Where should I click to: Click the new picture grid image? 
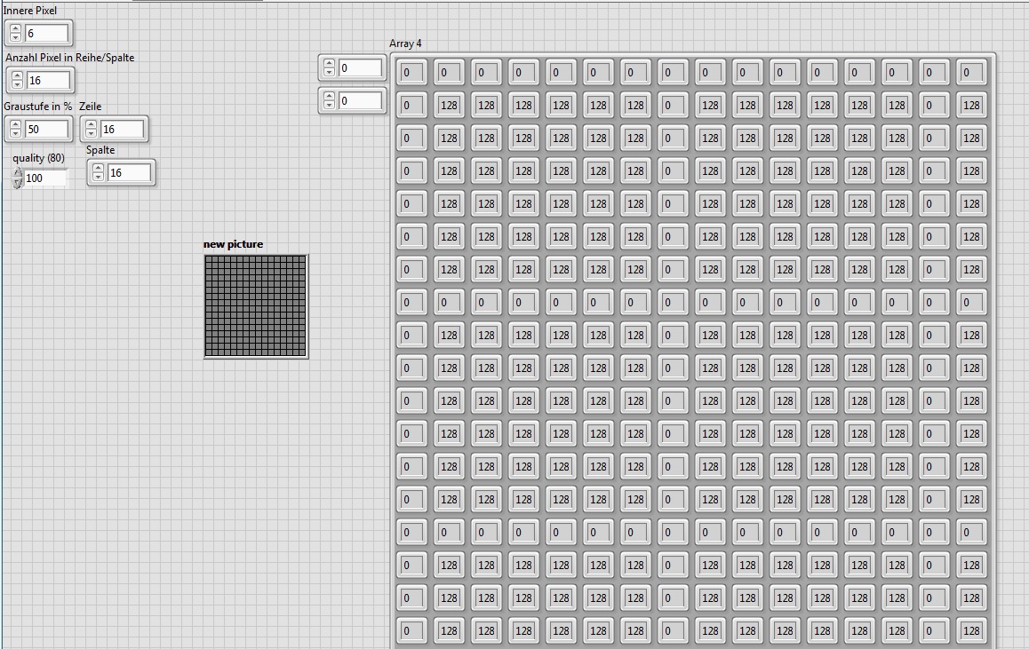click(x=256, y=306)
